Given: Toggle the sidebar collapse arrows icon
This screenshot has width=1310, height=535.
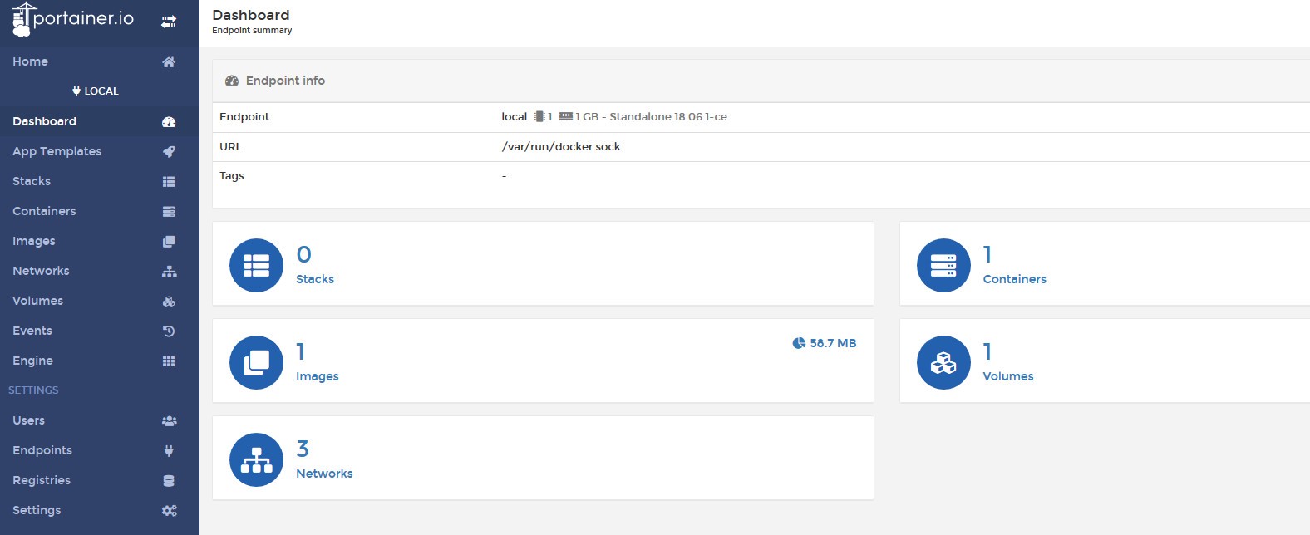Looking at the screenshot, I should tap(169, 22).
